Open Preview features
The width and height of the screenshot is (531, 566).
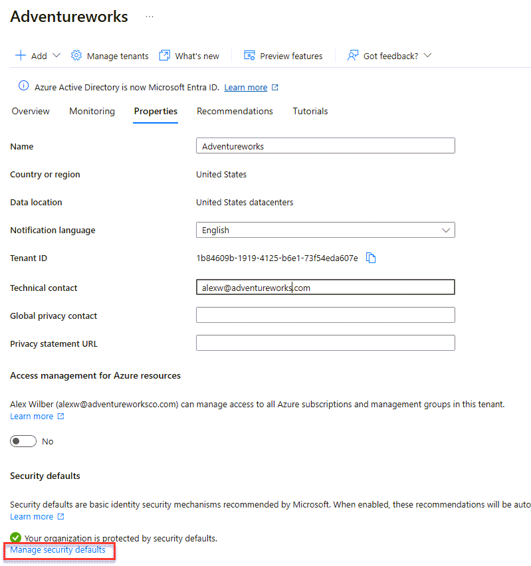[291, 56]
